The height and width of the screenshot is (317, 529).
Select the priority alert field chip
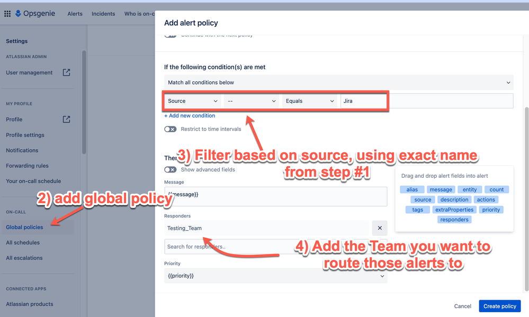(x=491, y=210)
